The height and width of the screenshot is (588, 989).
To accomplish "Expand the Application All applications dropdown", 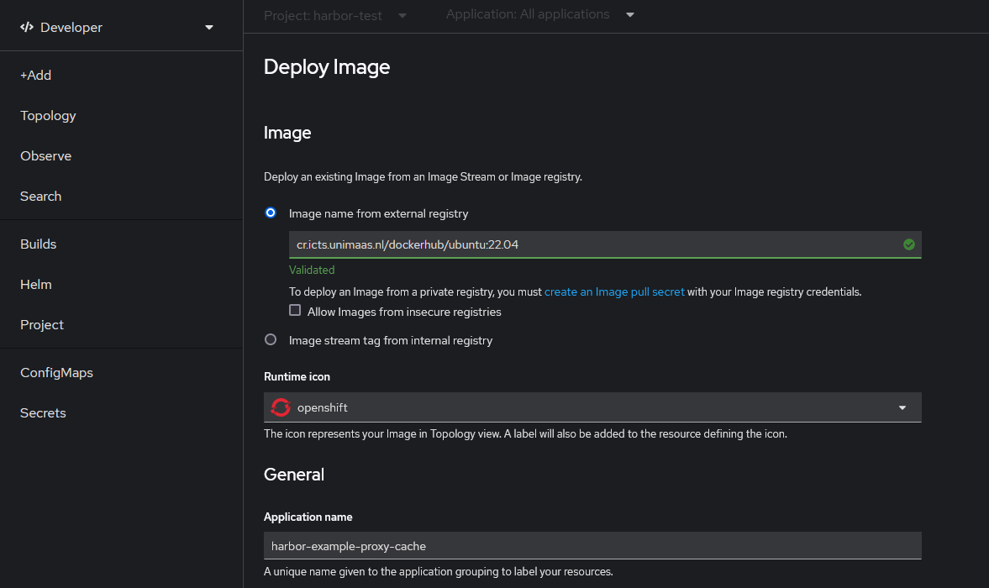I will [540, 14].
